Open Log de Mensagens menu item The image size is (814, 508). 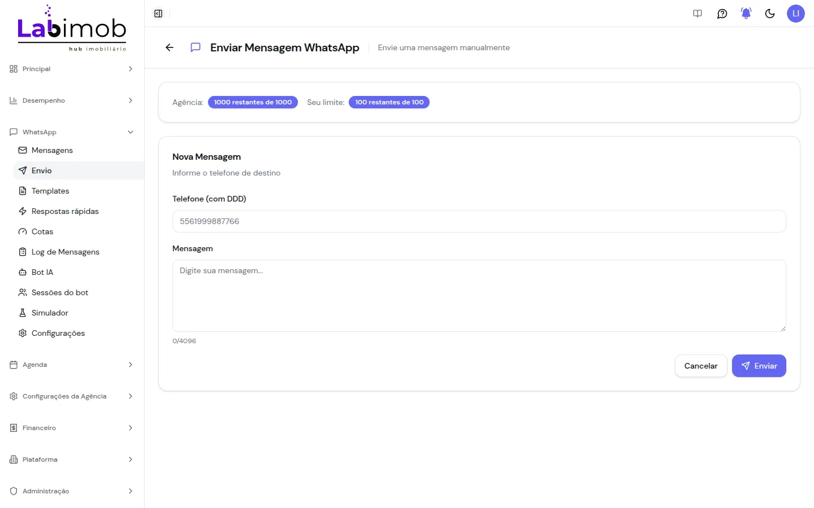pos(79,252)
